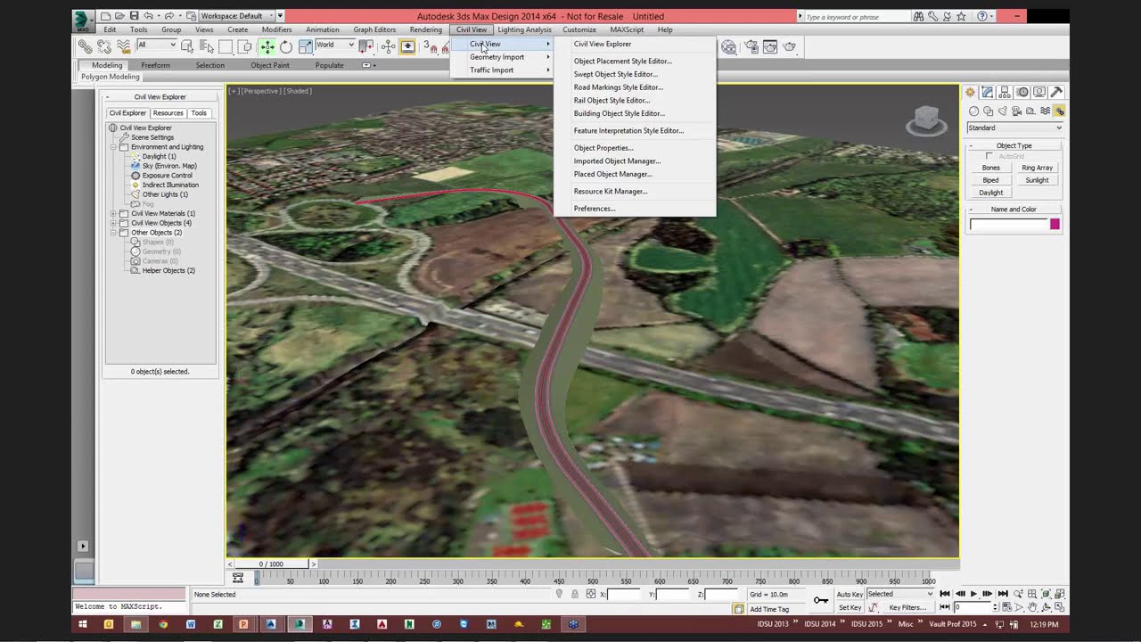The width and height of the screenshot is (1141, 642).
Task: Click the Biped button
Action: click(990, 180)
